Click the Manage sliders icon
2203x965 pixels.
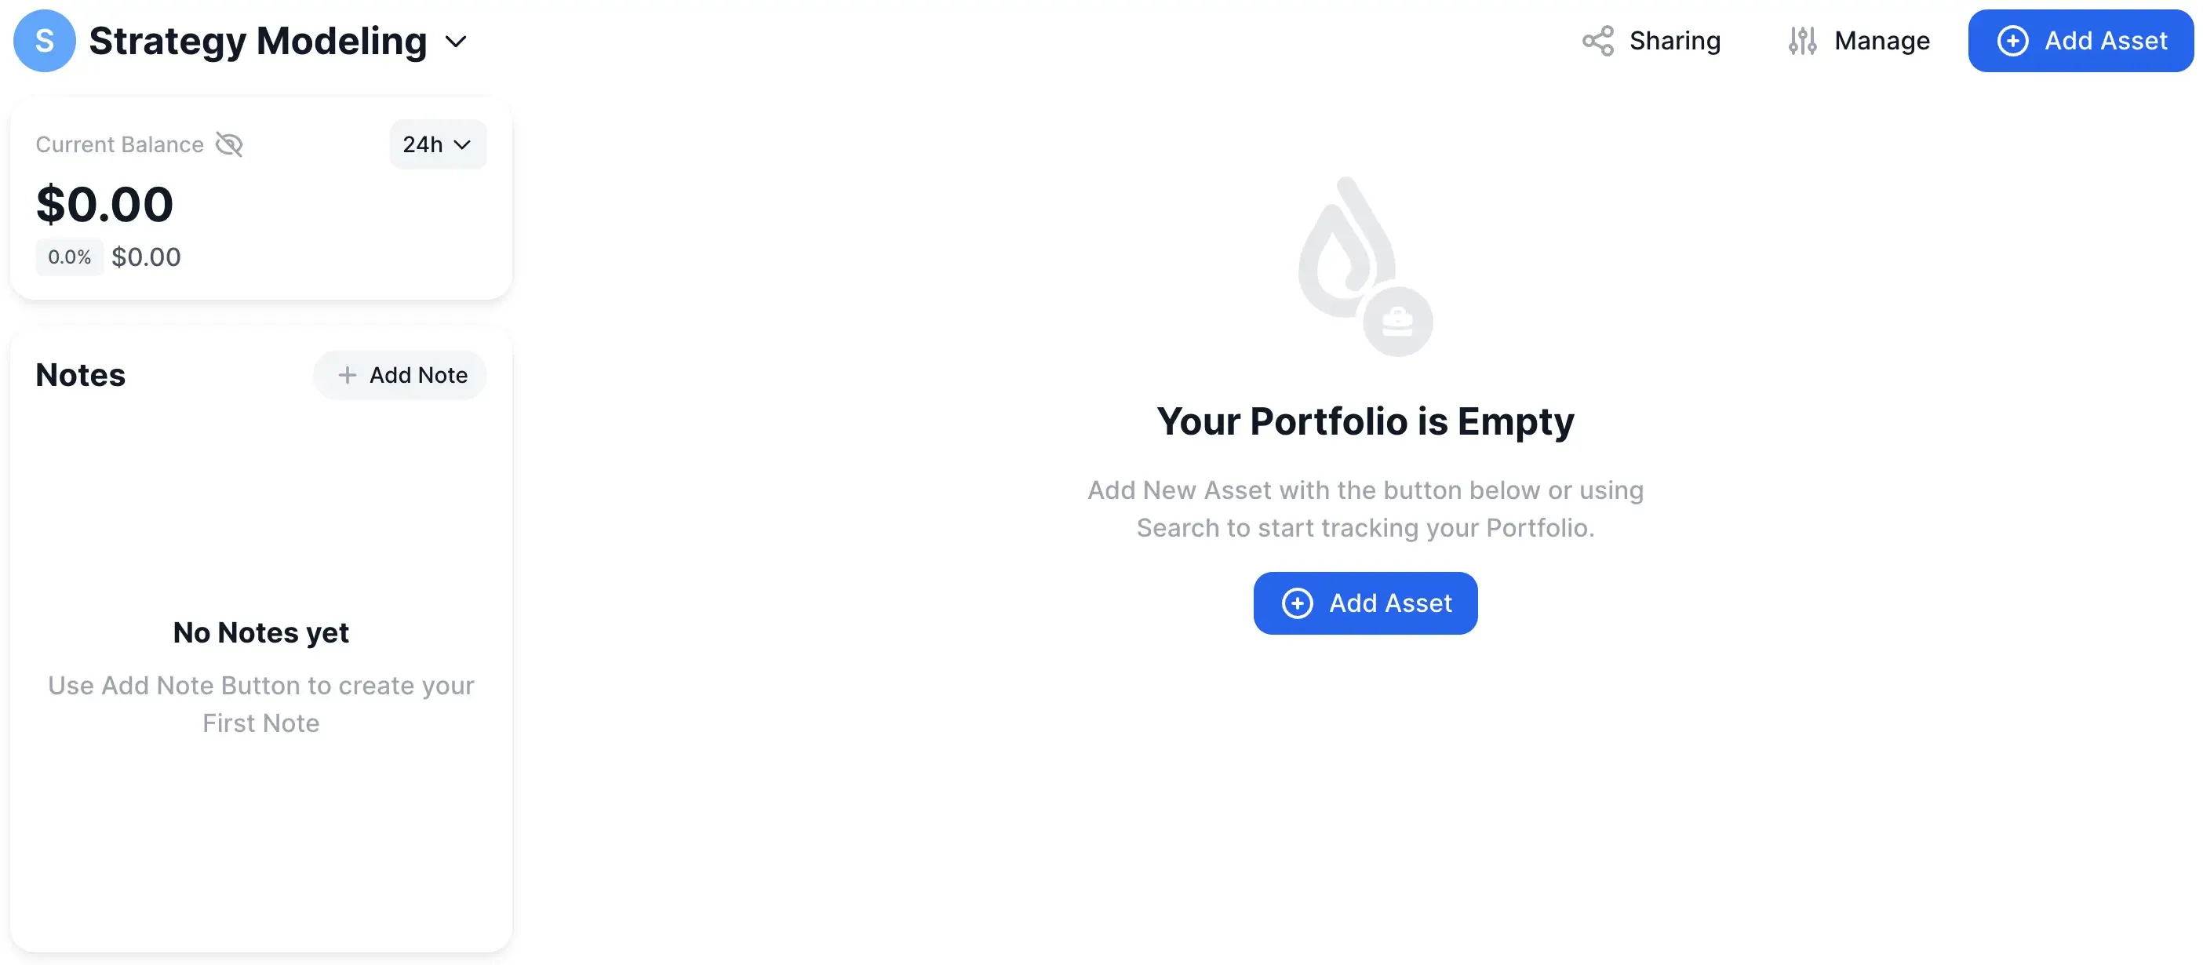coord(1803,40)
